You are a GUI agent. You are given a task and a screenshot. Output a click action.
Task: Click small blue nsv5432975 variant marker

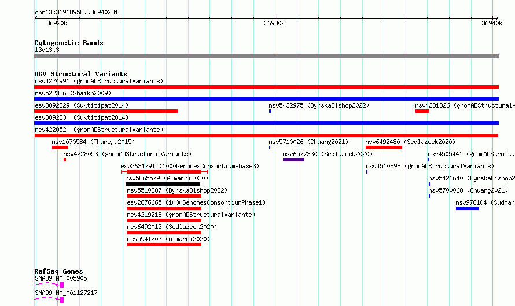(x=270, y=111)
